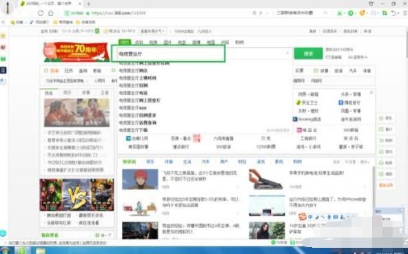Open the browser skin shirt icon in title bar
This screenshot has height=254, width=408.
pyautogui.click(x=371, y=3)
